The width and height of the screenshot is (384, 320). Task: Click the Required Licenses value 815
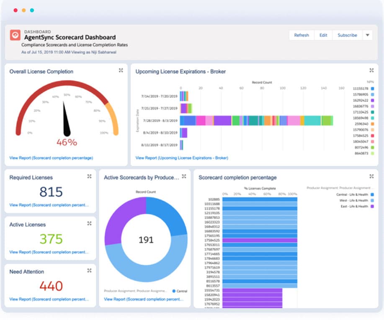(x=51, y=192)
